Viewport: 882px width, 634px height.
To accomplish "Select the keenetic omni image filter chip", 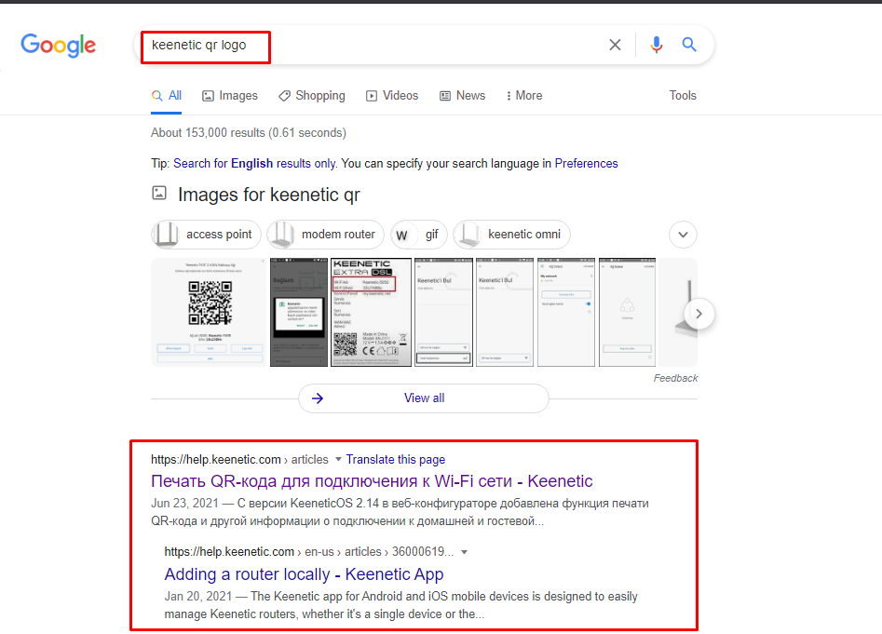I will click(x=512, y=235).
